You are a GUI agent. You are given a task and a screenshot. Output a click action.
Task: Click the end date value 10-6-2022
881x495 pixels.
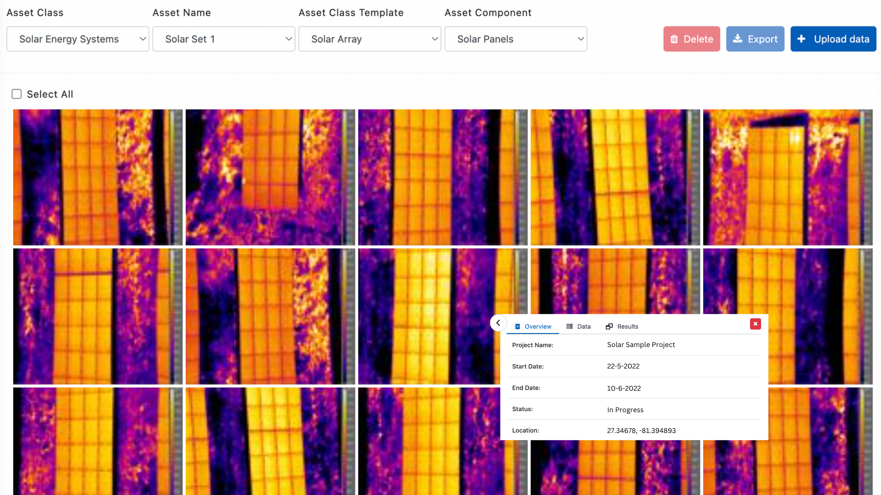624,388
